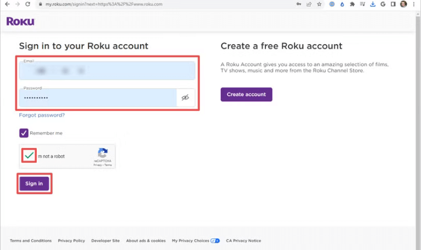Open the saved passwords key icon
Viewport: 421px width, 250px height.
[x=299, y=4]
